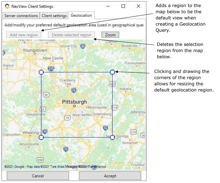Click the top-right region corner handle

click(x=113, y=72)
